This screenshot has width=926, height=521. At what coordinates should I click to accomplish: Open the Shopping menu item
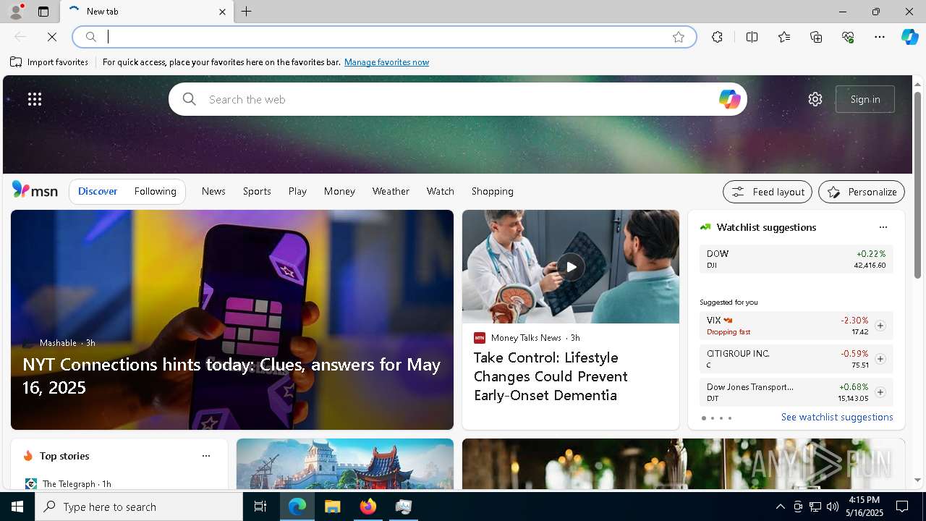[x=493, y=191]
